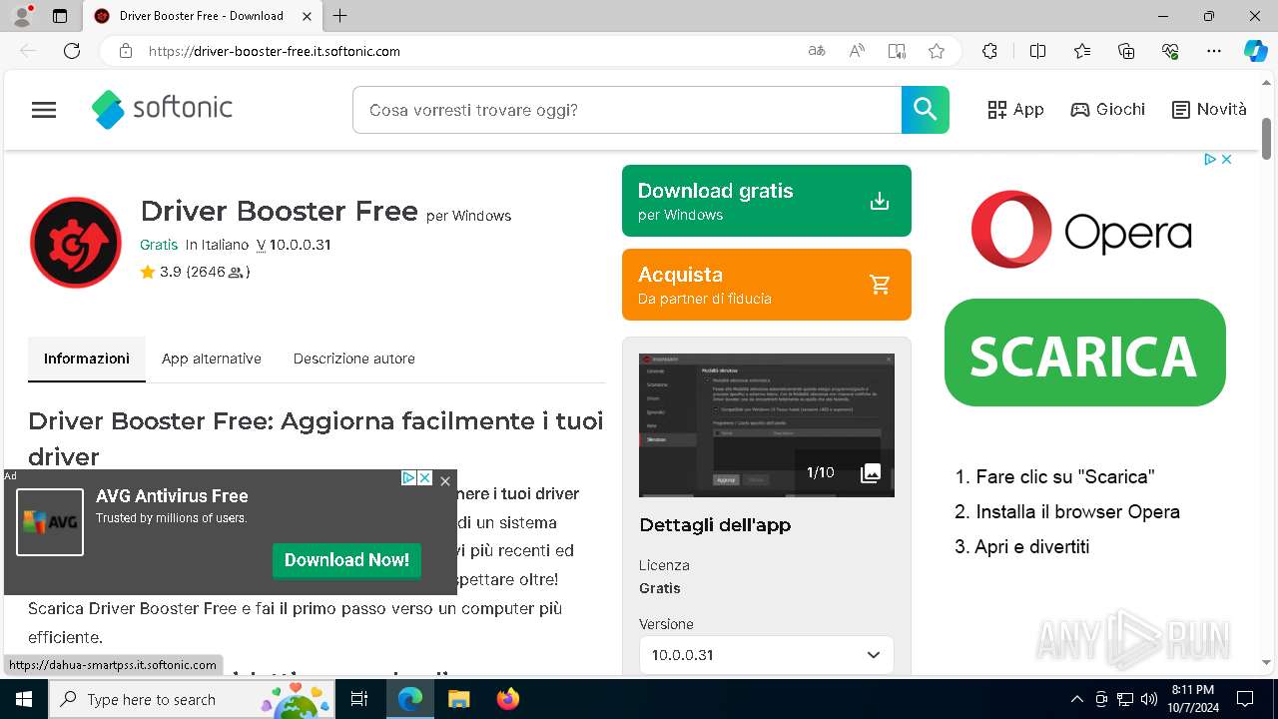Expand the Versione 10.0.0.31 dropdown
Viewport: 1278px width, 719px height.
pos(767,655)
